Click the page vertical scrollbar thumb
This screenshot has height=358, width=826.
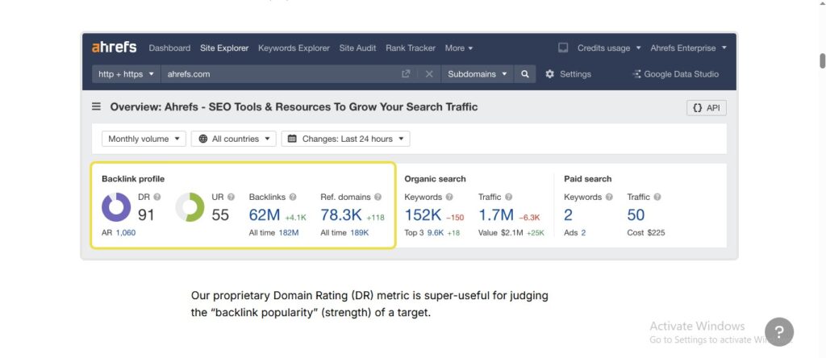pyautogui.click(x=822, y=60)
